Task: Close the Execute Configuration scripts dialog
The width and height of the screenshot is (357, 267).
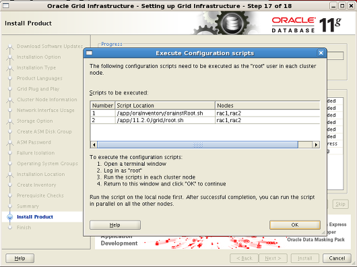Action: coord(321,53)
